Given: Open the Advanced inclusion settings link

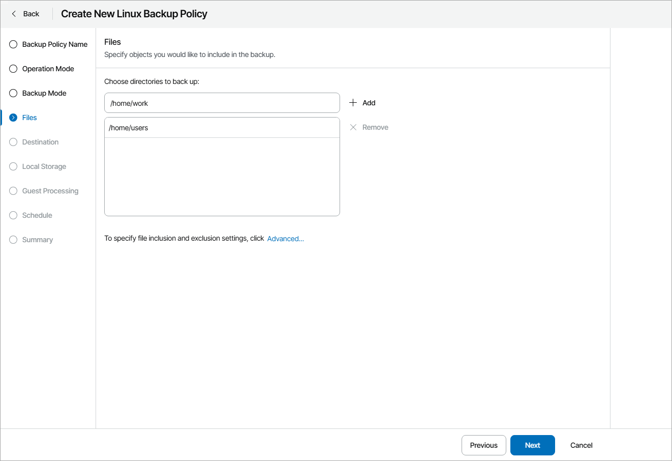Looking at the screenshot, I should coord(285,239).
